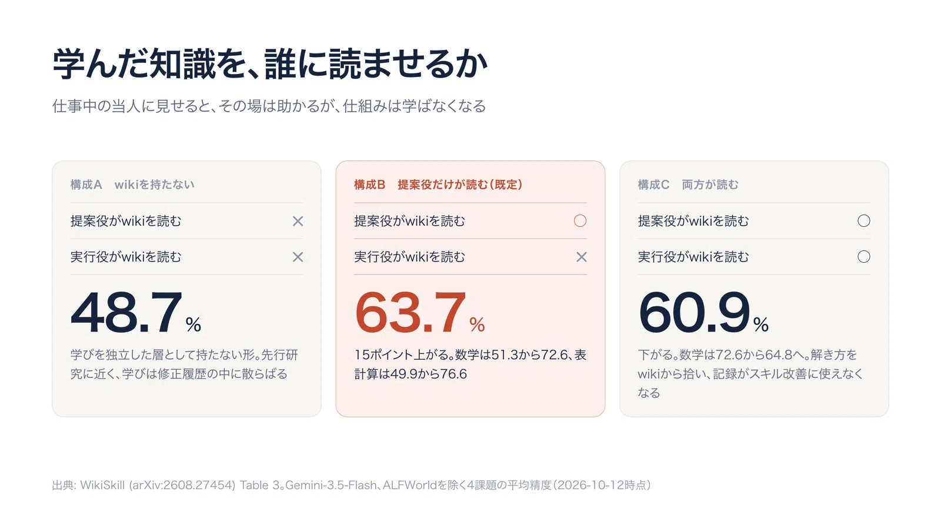
Task: Click the header 構成A wikiを持たない
Action: (x=132, y=185)
